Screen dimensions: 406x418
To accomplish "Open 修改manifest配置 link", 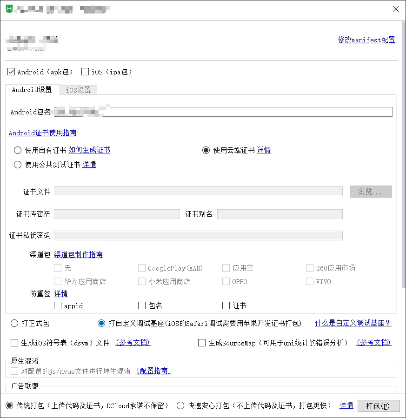I will [x=366, y=40].
